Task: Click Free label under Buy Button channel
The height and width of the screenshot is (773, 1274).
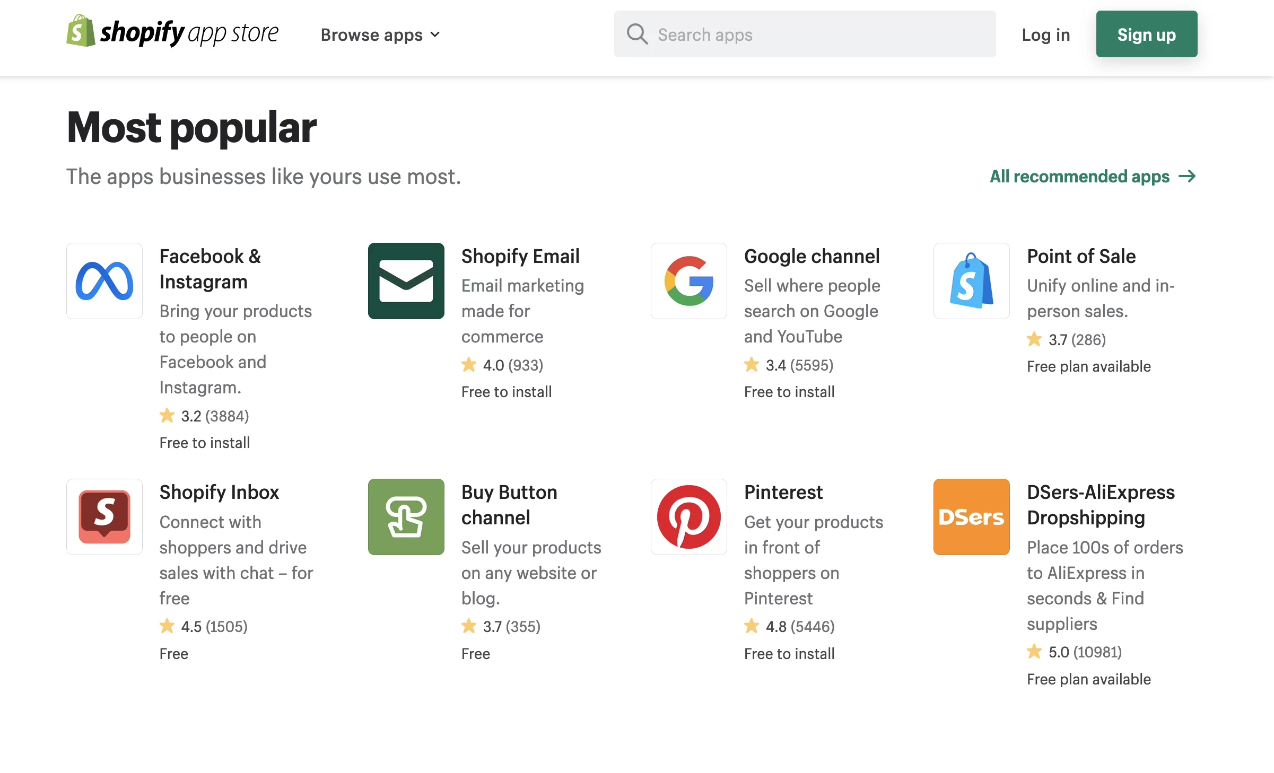Action: click(x=475, y=654)
